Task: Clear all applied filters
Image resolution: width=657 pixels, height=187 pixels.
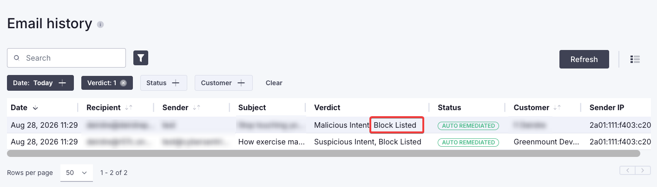Action: pos(274,83)
